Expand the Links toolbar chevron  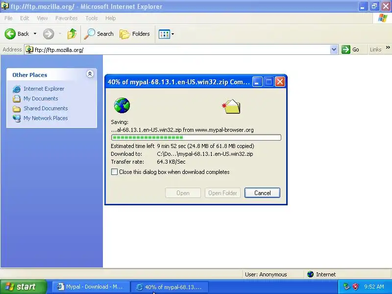[388, 47]
